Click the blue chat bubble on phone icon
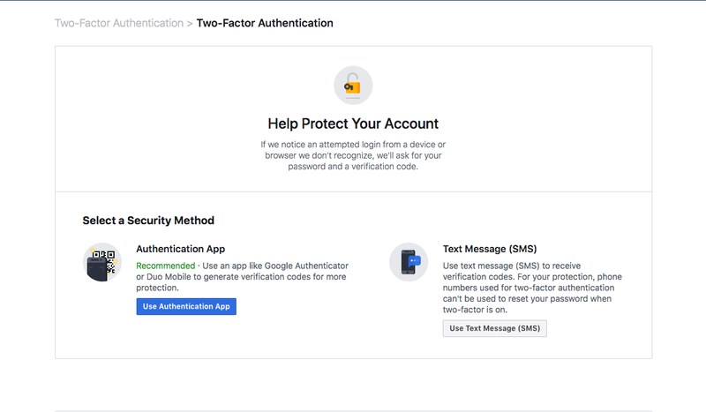Image resolution: width=706 pixels, height=412 pixels. (414, 261)
